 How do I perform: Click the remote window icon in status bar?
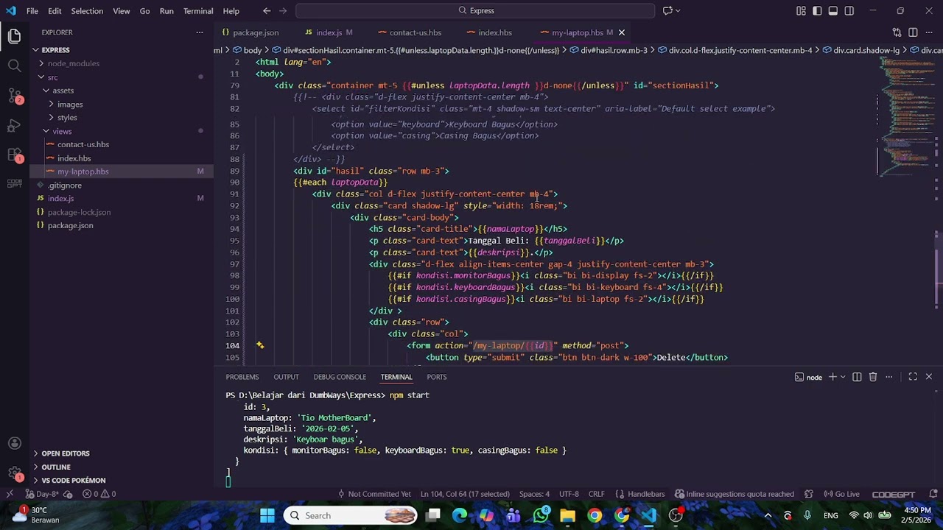pyautogui.click(x=10, y=494)
